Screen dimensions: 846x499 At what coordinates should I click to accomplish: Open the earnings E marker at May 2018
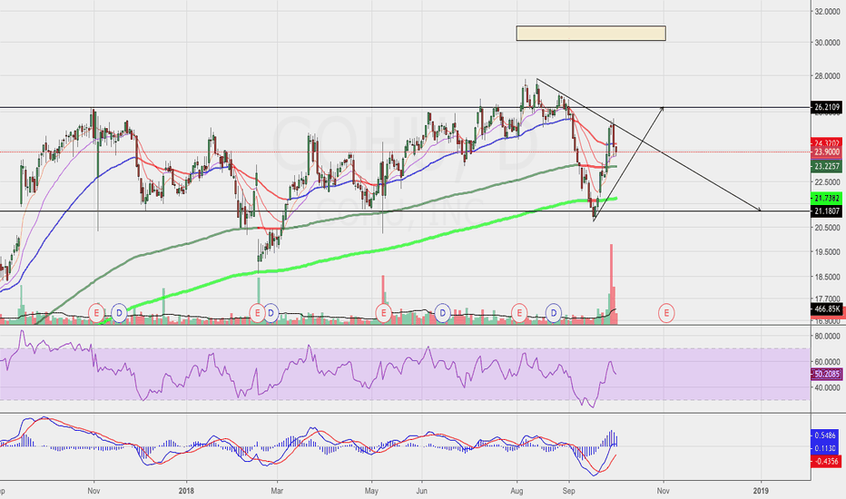384,313
